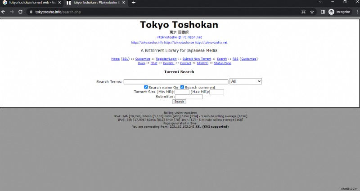
Task: Click the Search navigation link
Action: [222, 59]
